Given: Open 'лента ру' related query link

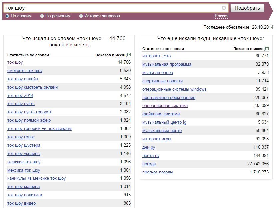Looking at the screenshot, I should [x=151, y=156].
